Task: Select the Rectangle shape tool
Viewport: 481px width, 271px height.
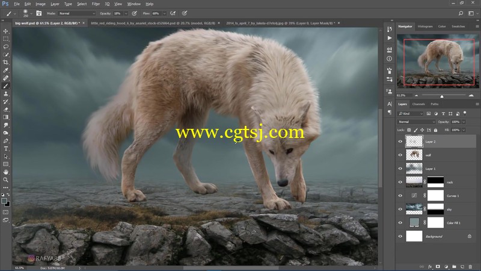Action: pos(6,164)
